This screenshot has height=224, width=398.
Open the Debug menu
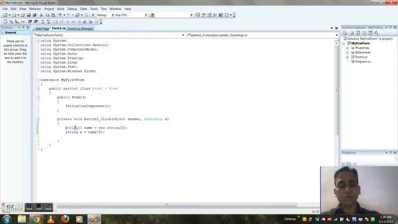pyautogui.click(x=72, y=9)
